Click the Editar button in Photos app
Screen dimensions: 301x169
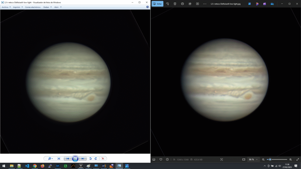(x=158, y=4)
